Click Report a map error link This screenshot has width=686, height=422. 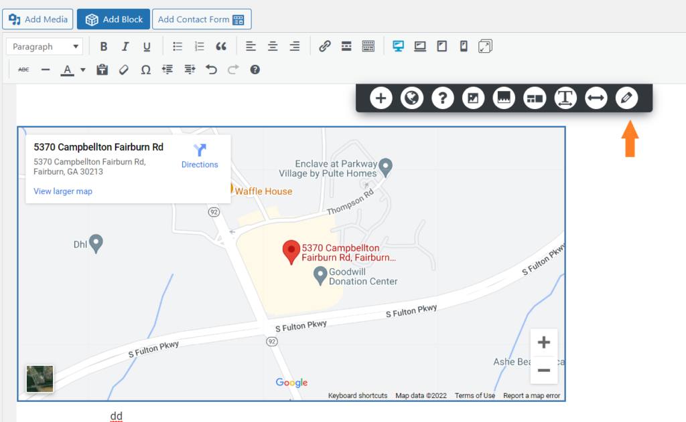click(531, 395)
